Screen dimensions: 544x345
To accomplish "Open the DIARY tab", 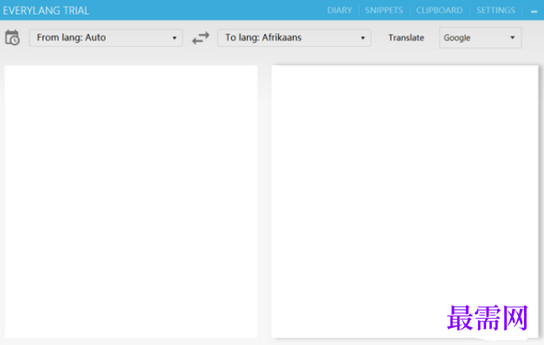I will point(340,10).
